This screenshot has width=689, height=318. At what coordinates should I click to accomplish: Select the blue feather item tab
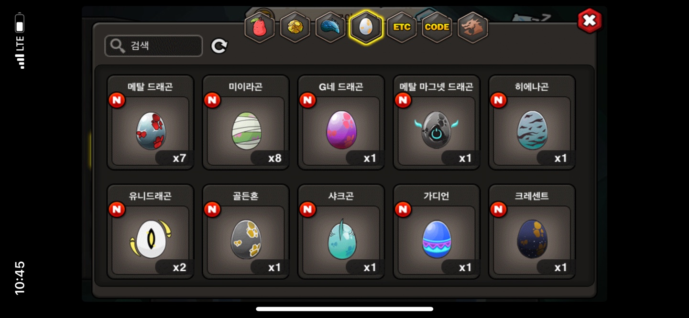(x=330, y=27)
